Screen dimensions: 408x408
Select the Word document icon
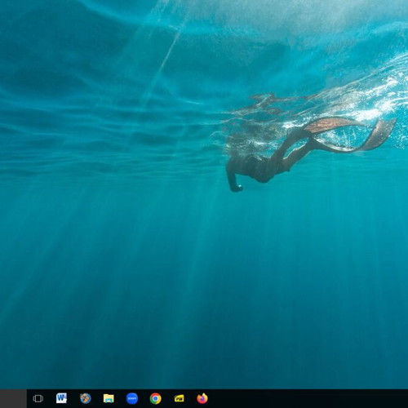(x=61, y=398)
